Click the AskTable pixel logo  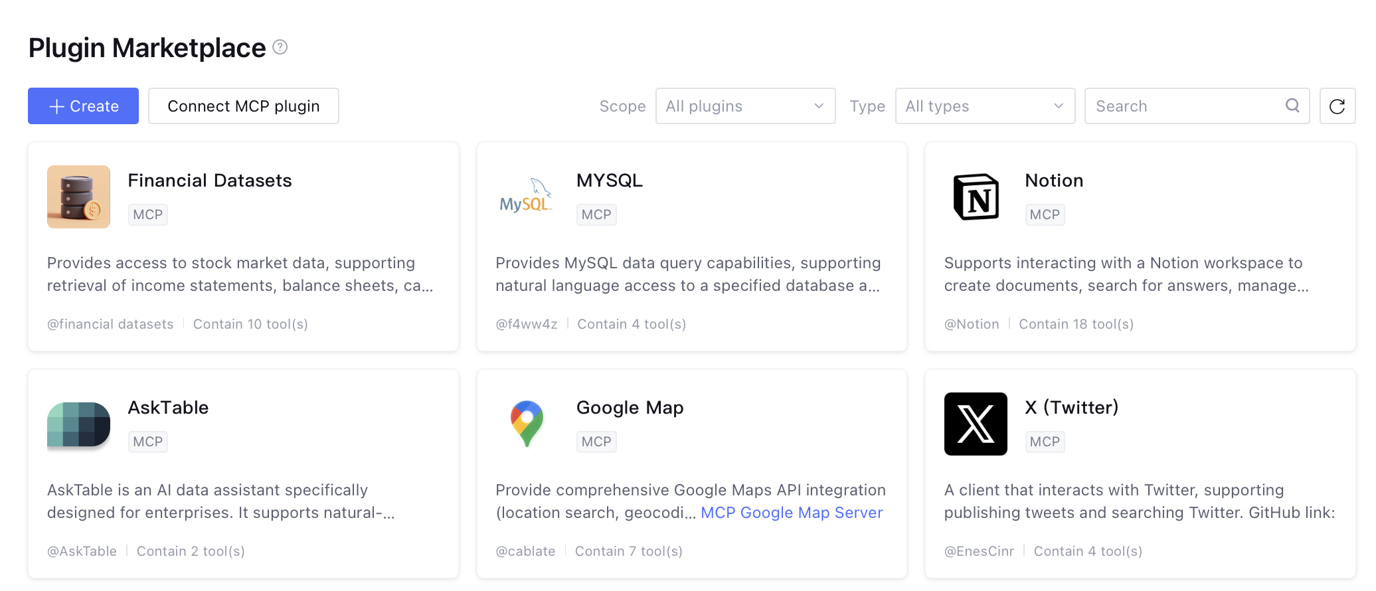tap(78, 424)
